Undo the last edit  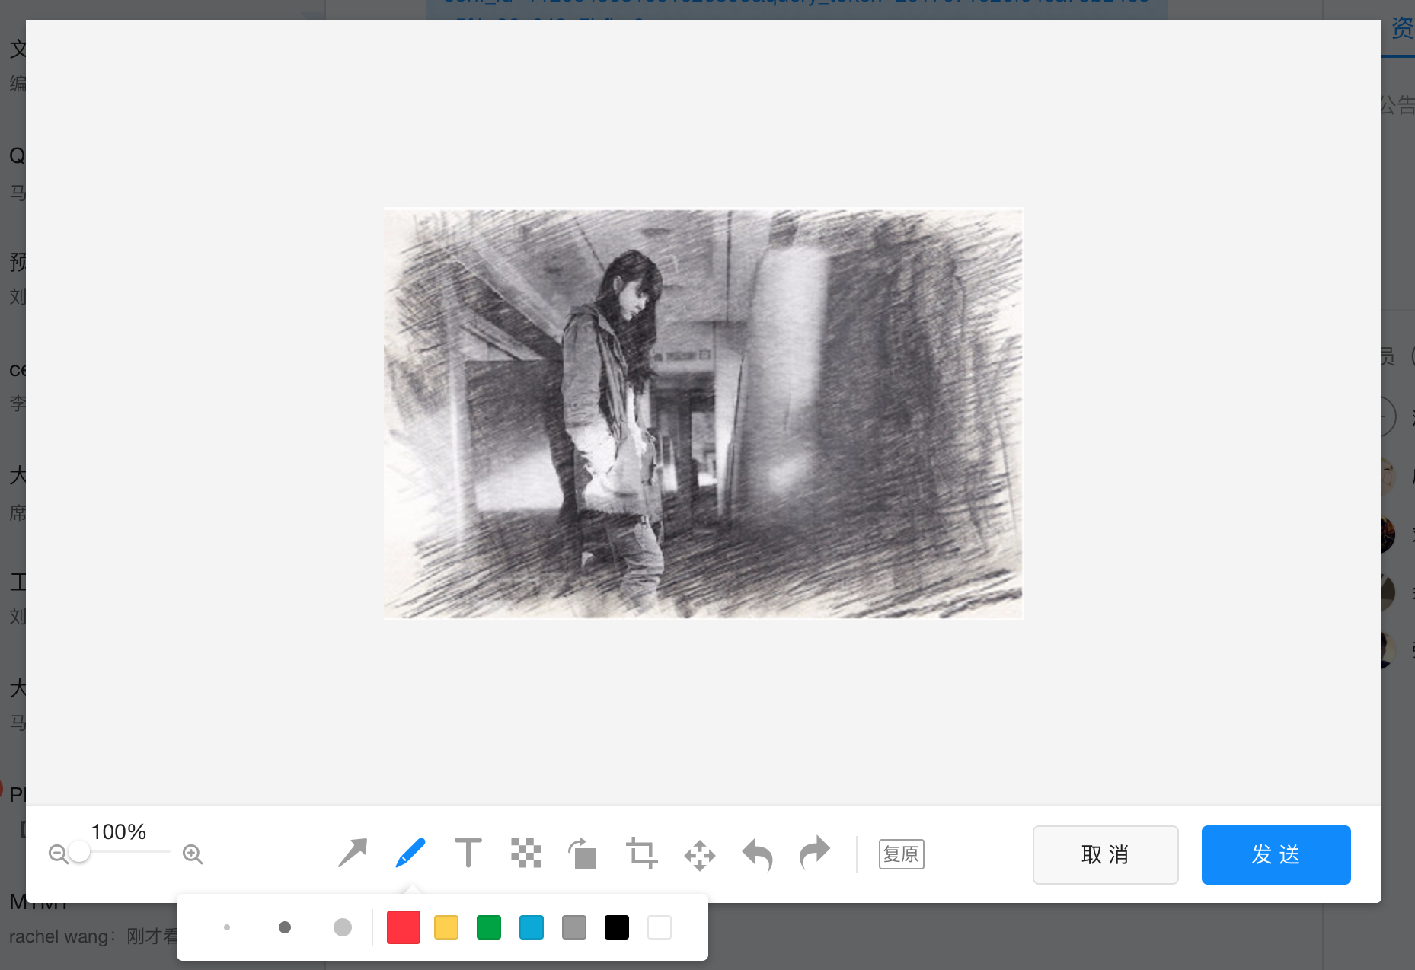[x=757, y=854]
